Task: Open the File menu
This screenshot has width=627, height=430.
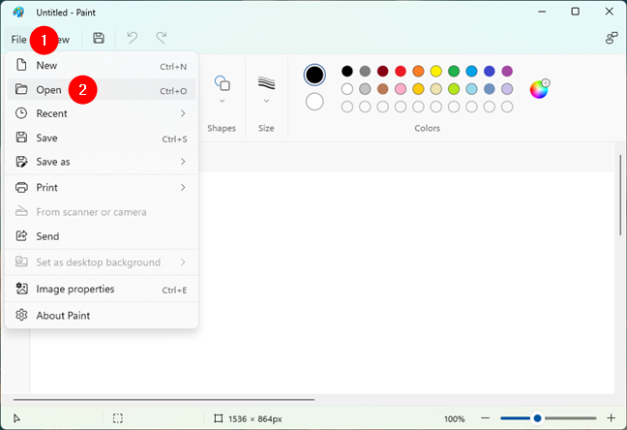Action: point(18,40)
